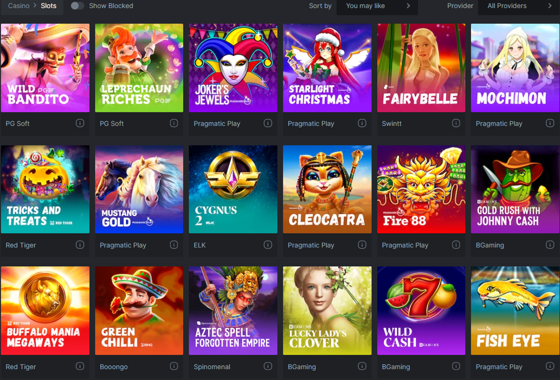Expand the All Providers dropdown
The height and width of the screenshot is (380, 560).
pos(519,6)
